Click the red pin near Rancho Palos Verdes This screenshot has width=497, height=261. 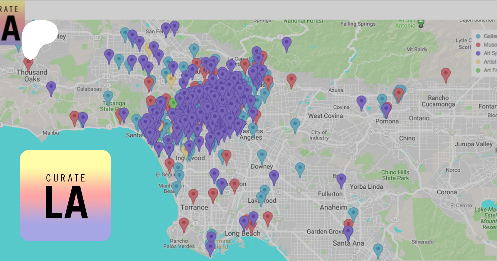coord(184,223)
